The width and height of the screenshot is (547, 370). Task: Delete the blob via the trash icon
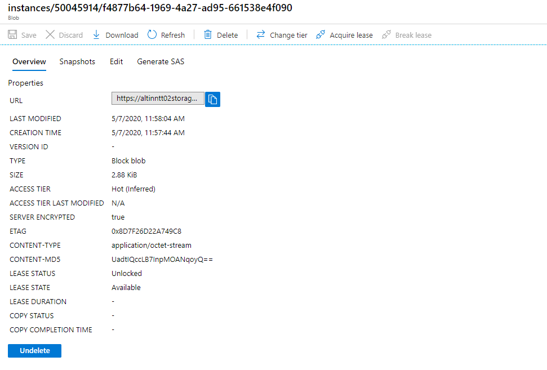click(208, 35)
